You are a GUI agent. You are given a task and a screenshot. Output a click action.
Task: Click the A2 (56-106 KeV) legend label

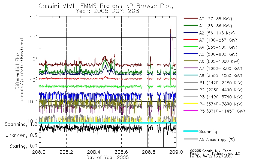tap(217, 33)
